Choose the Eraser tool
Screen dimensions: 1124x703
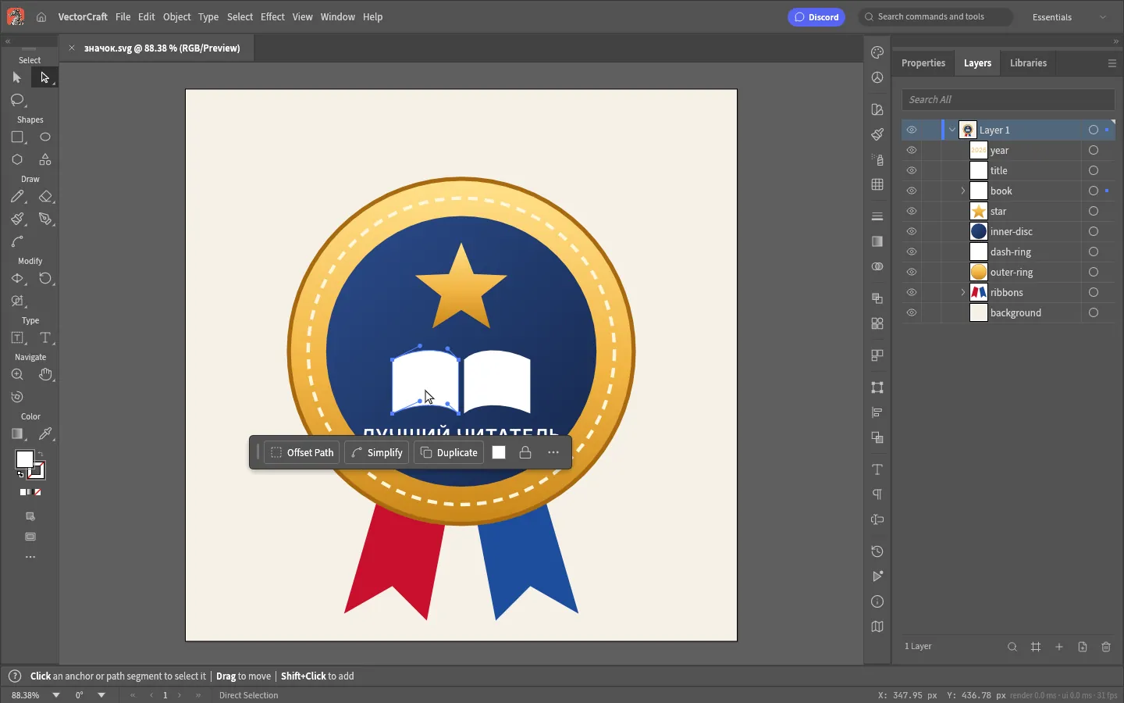point(45,197)
